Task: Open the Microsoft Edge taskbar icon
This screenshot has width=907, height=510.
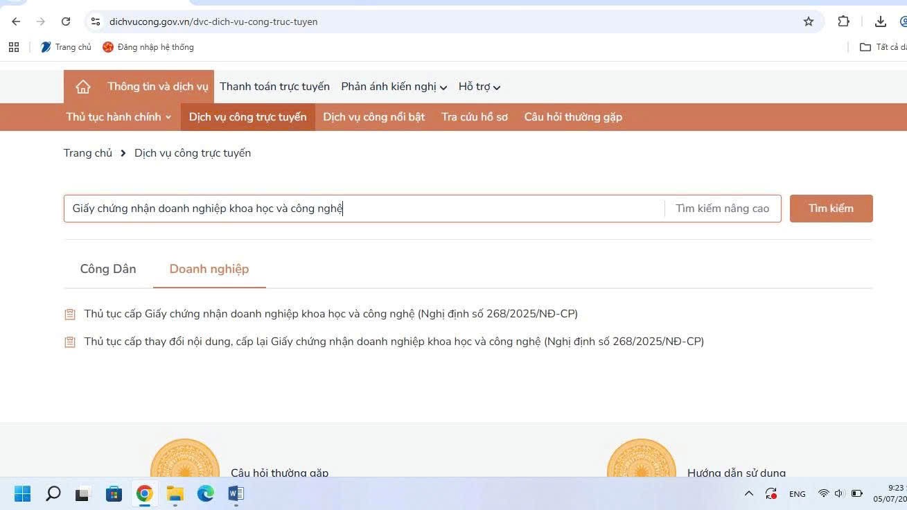Action: pyautogui.click(x=206, y=493)
